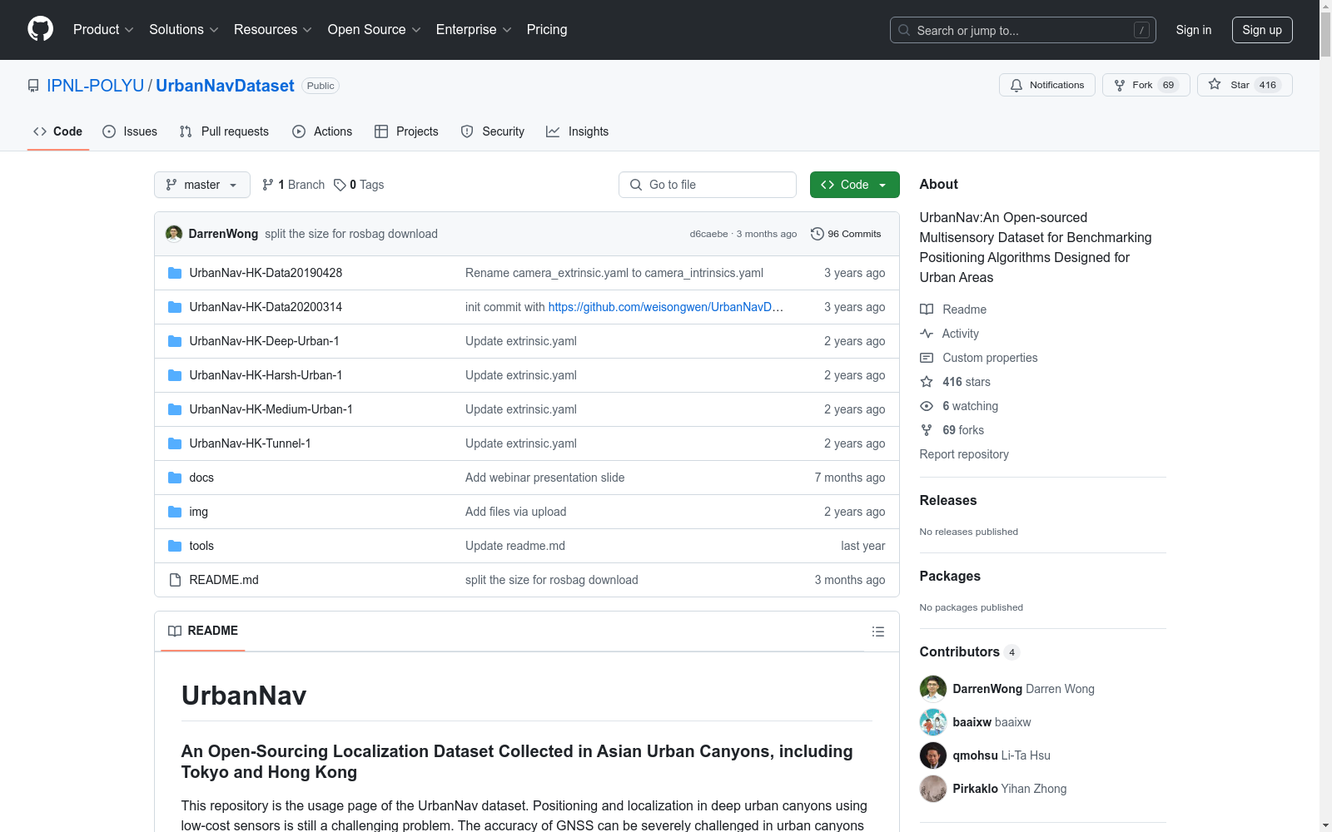Open the IPNL-POLYU organization link
1332x832 pixels.
[96, 86]
